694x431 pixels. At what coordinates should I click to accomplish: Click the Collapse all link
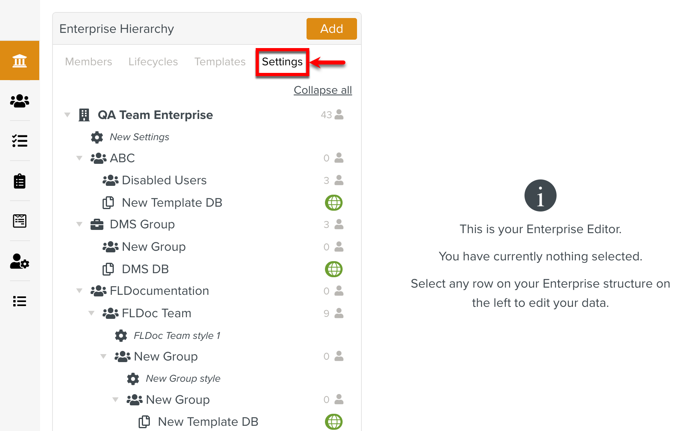[323, 90]
